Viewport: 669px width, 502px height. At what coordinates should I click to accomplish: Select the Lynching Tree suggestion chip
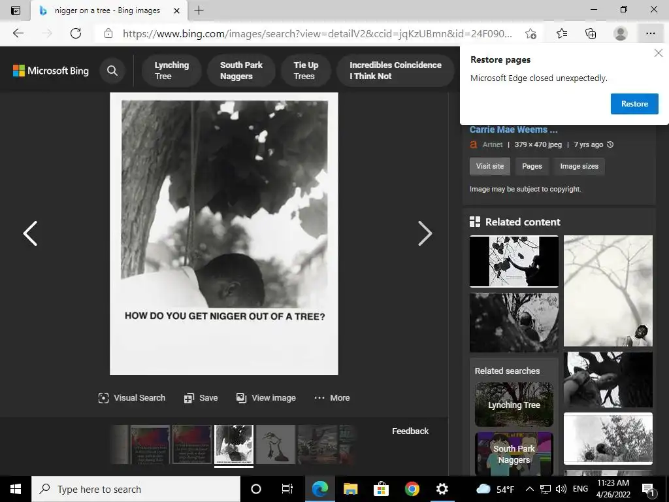(172, 71)
